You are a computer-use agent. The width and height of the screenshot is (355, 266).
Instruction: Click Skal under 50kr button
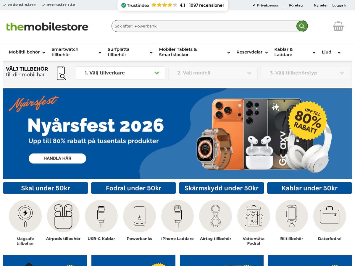[x=46, y=188]
